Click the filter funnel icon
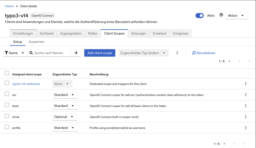The width and height of the screenshot is (256, 148). coord(6,53)
